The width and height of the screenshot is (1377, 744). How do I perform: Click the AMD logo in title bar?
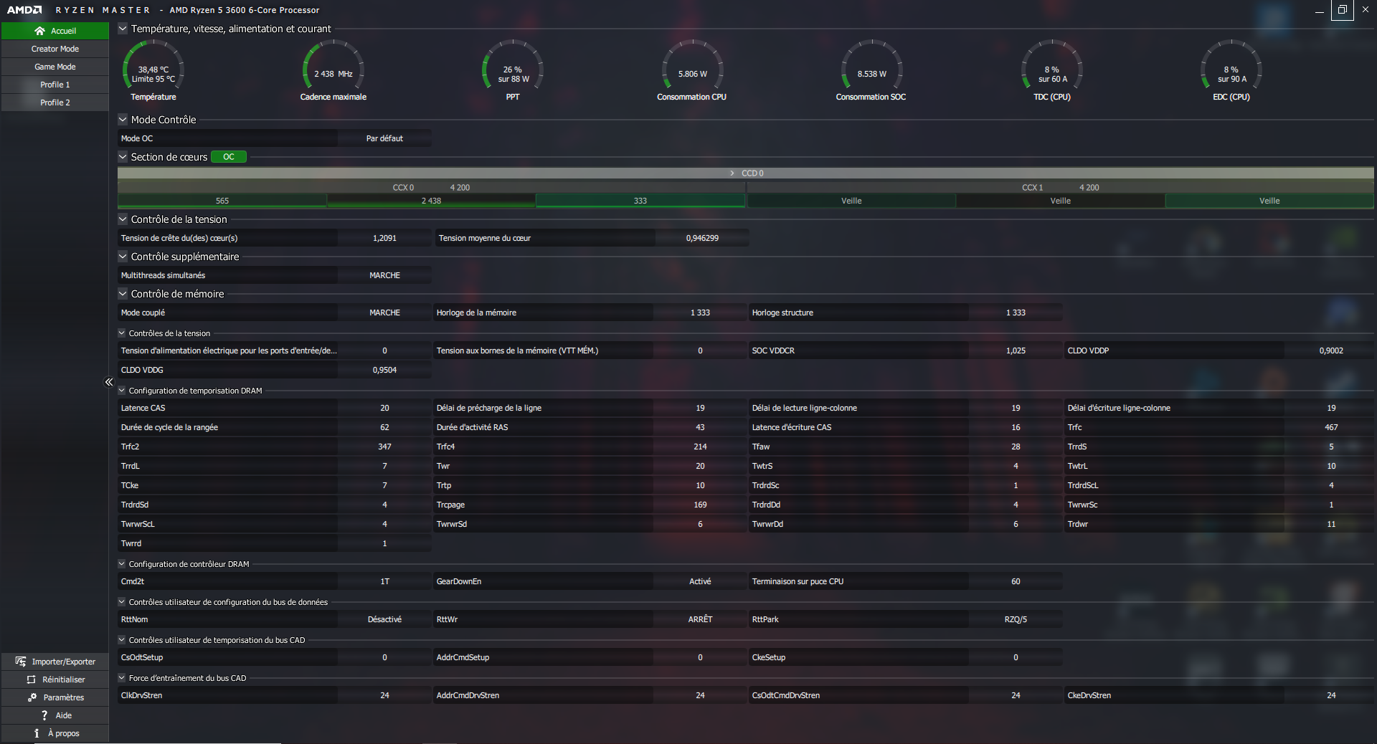click(24, 10)
